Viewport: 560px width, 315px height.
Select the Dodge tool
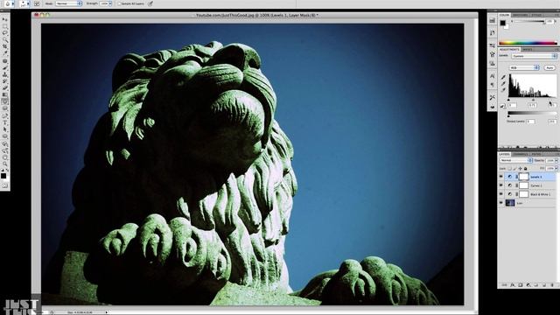point(5,108)
